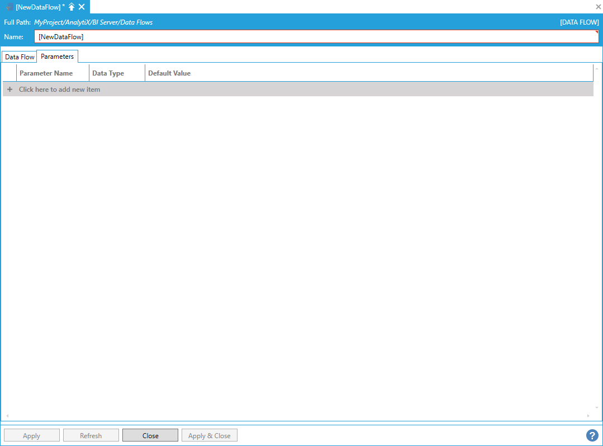Click 'Click here to add new item' row
The image size is (603, 446).
[x=60, y=90]
